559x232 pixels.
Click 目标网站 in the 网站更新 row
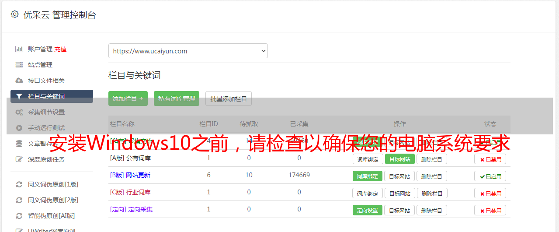click(400, 176)
